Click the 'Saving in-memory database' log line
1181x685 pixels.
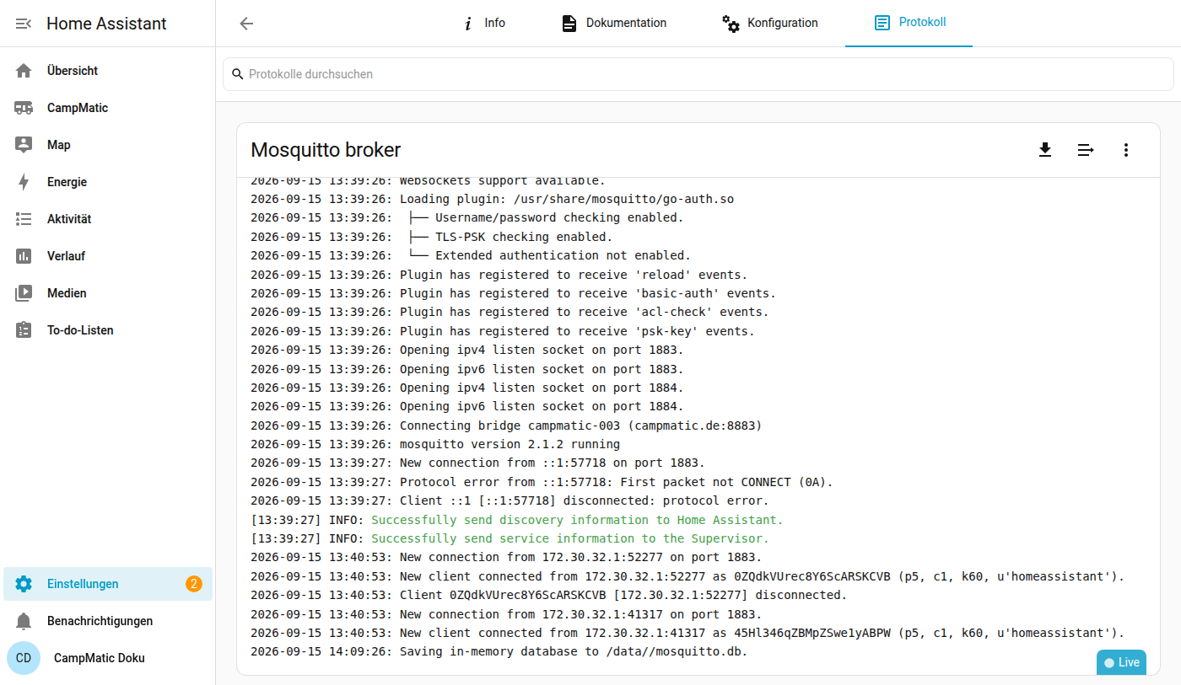(x=499, y=651)
